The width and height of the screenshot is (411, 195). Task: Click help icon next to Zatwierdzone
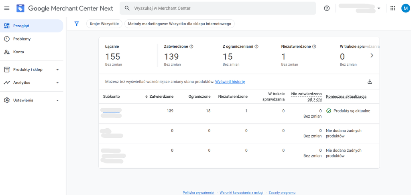click(191, 46)
